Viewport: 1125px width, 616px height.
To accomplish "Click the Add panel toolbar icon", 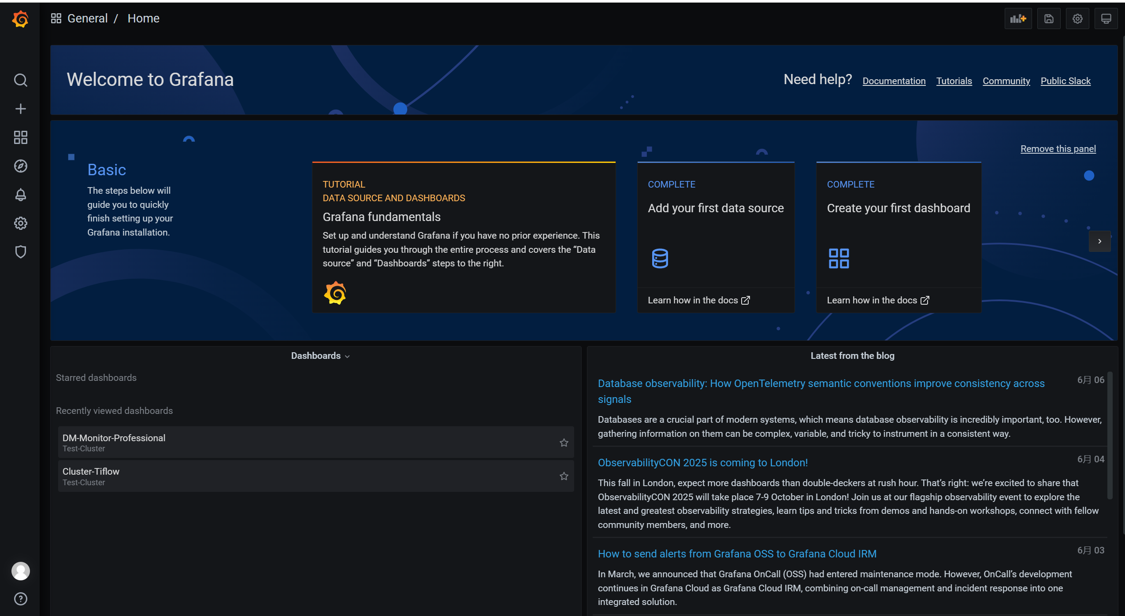I will coord(1018,18).
